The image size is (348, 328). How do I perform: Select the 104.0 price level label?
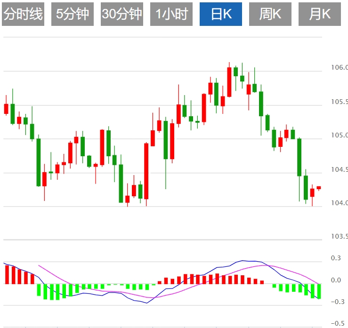click(339, 203)
